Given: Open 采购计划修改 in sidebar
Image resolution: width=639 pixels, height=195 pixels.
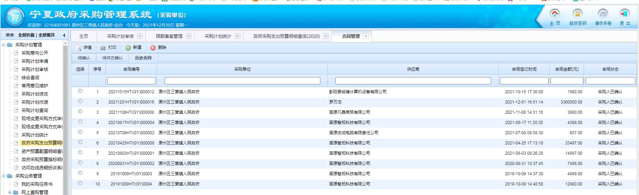Looking at the screenshot, I should (x=35, y=94).
